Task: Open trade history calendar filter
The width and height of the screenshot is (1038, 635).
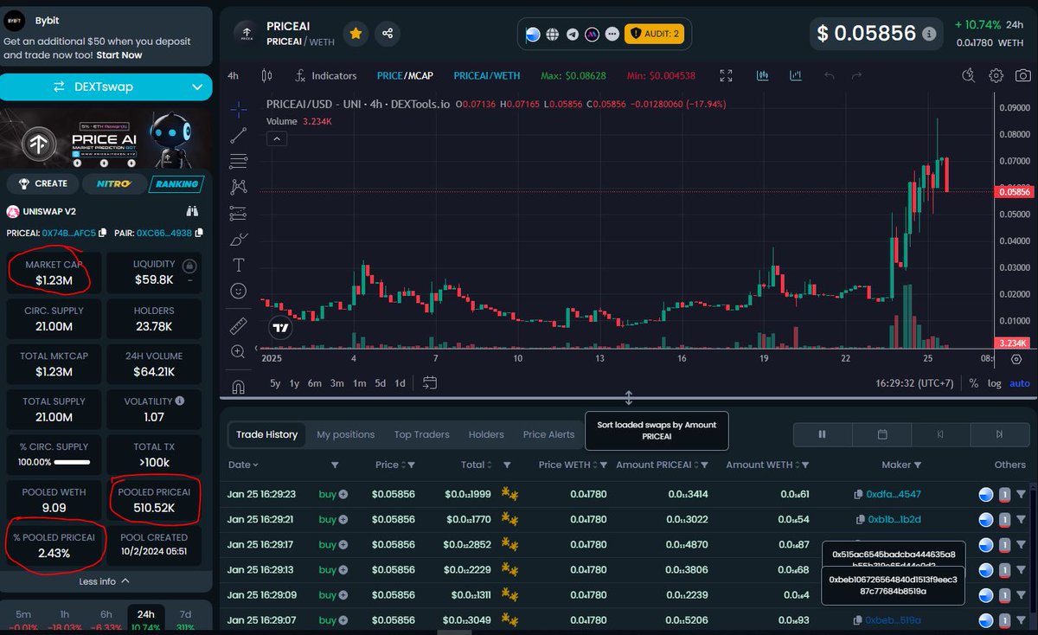Action: (882, 434)
